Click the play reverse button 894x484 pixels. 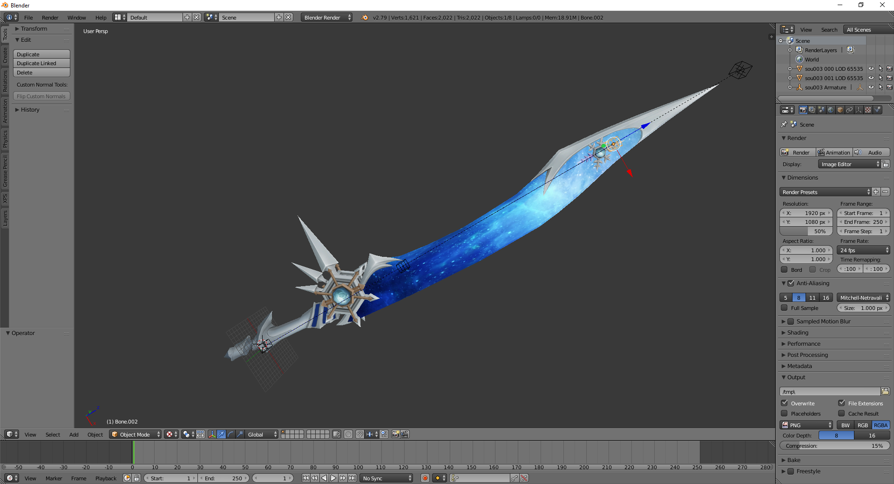coord(324,478)
